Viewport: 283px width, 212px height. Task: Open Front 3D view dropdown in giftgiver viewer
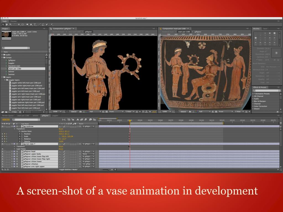tap(116, 112)
